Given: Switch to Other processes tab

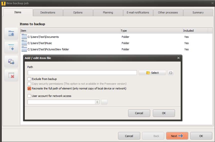Looking at the screenshot, I should pyautogui.click(x=168, y=12).
